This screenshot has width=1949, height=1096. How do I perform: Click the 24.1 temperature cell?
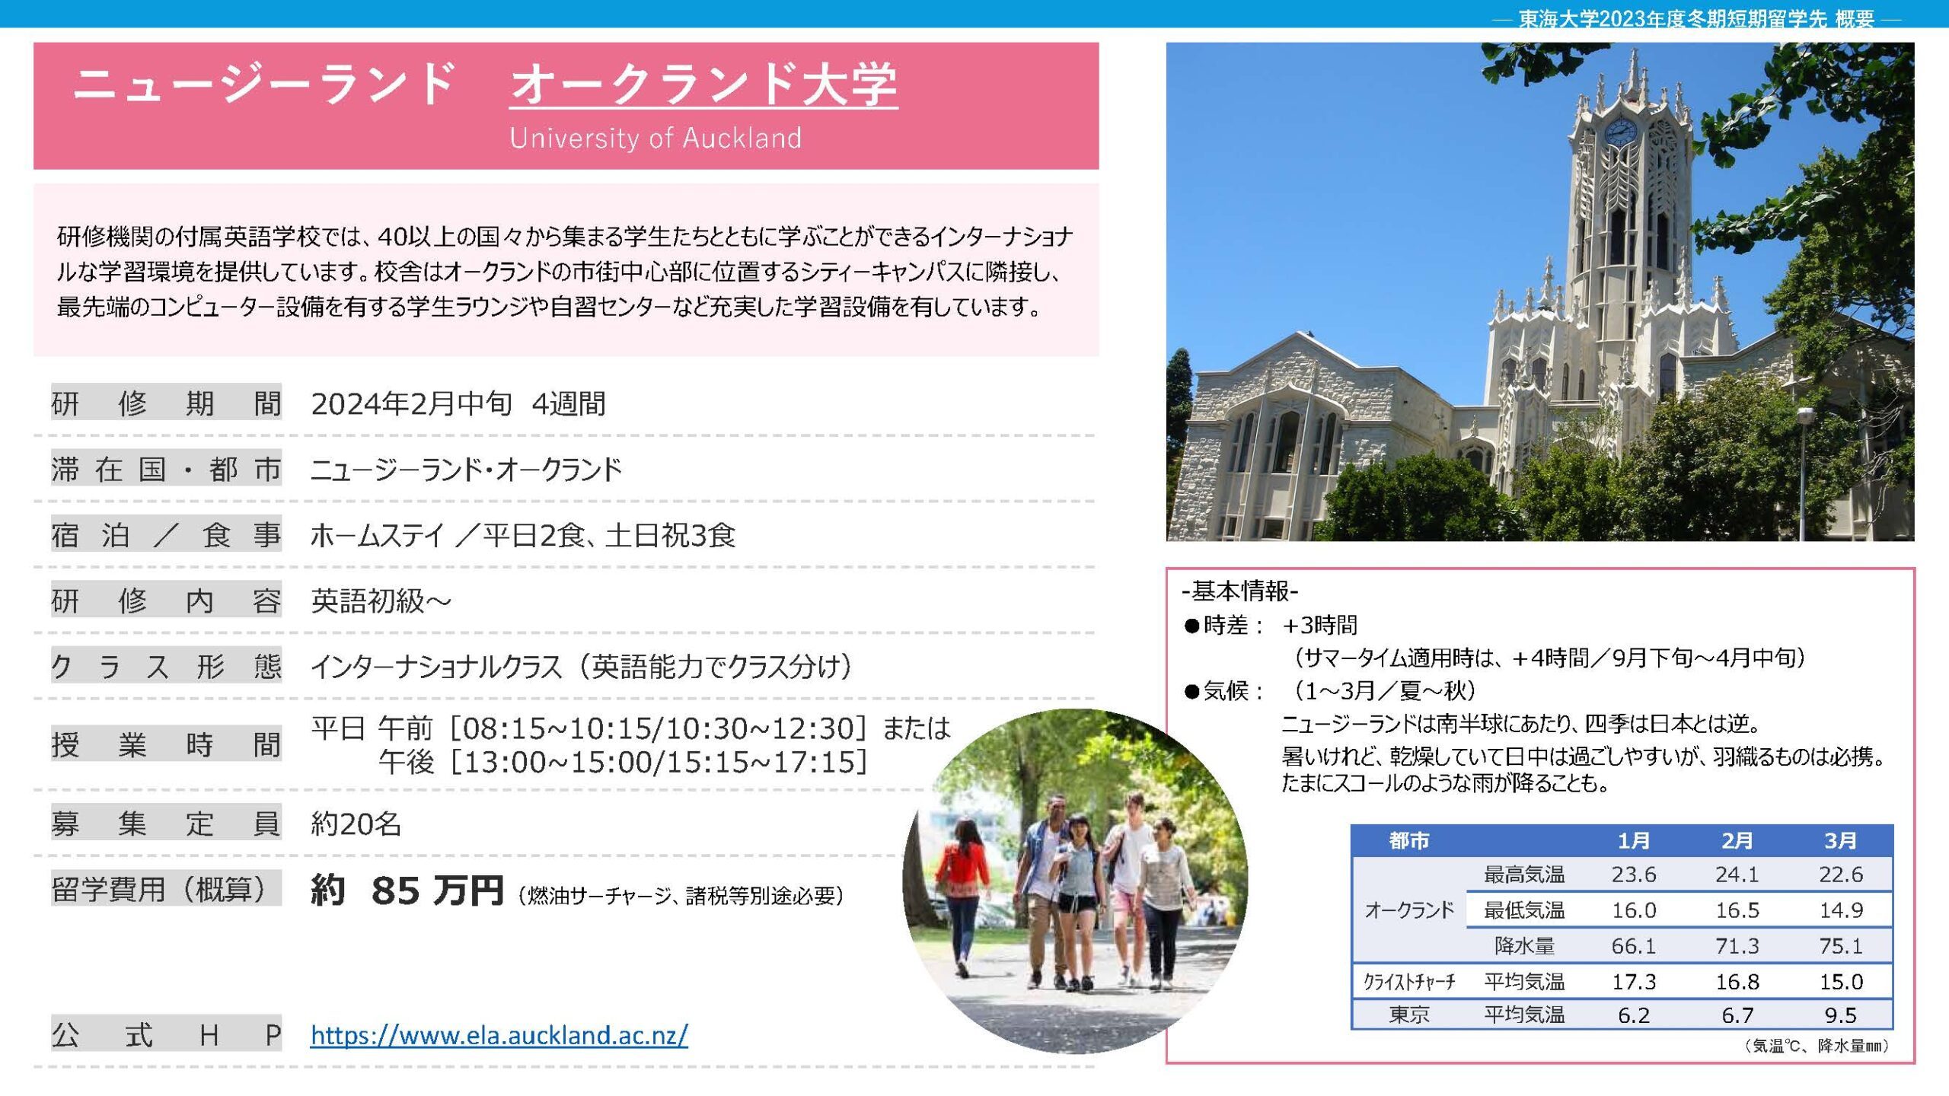tap(1737, 875)
